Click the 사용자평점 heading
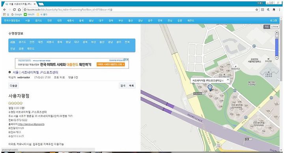Image resolution: width=284 pixels, height=153 pixels. [19, 96]
